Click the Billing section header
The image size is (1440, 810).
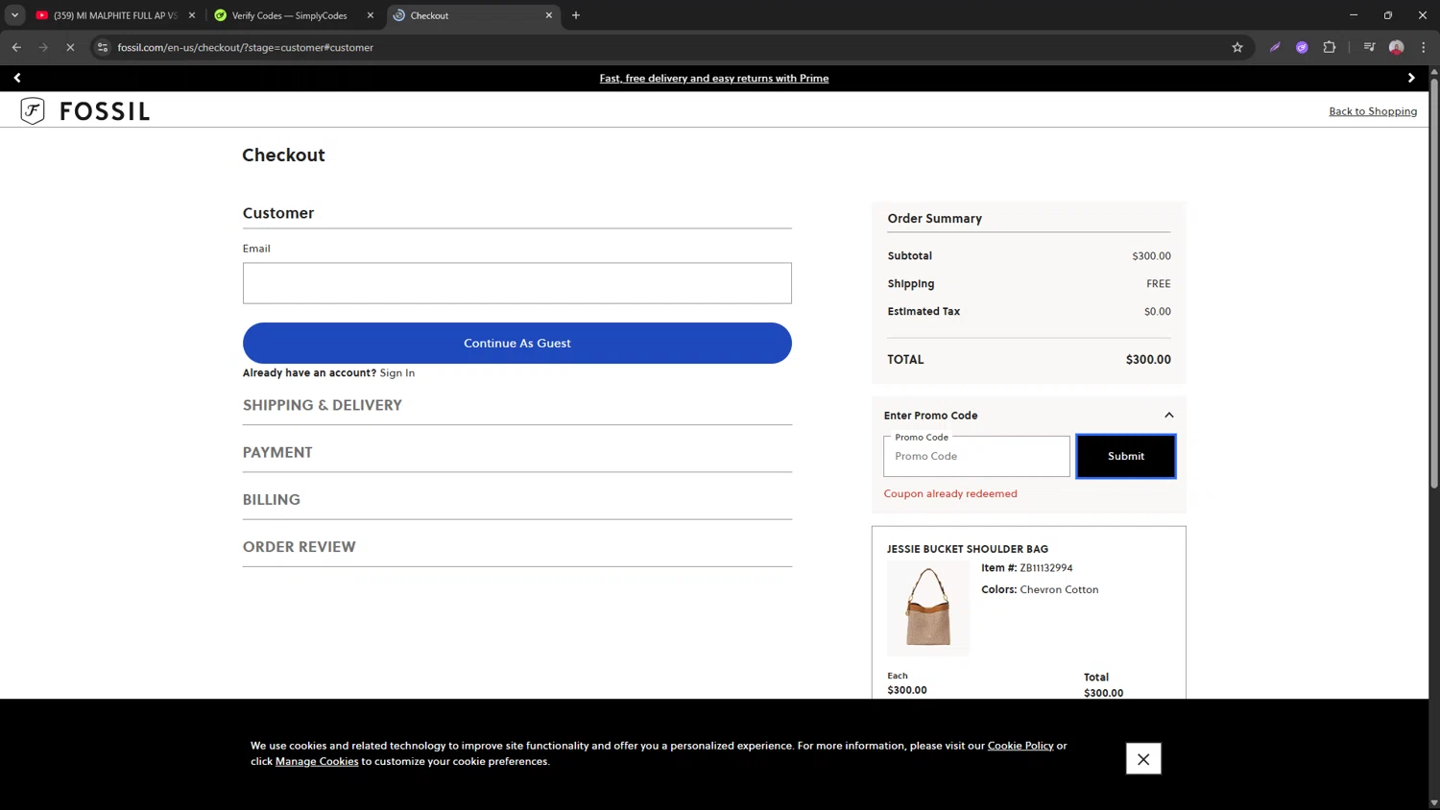(x=272, y=499)
